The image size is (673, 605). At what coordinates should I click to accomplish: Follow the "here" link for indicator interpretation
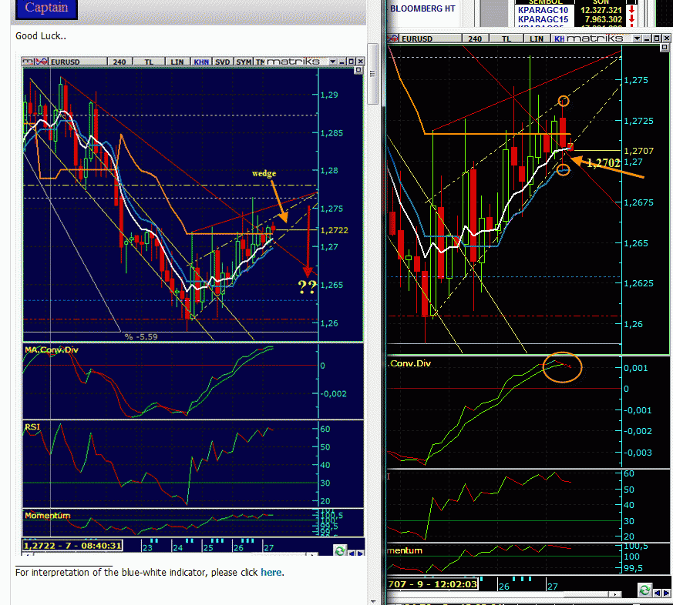coord(271,572)
